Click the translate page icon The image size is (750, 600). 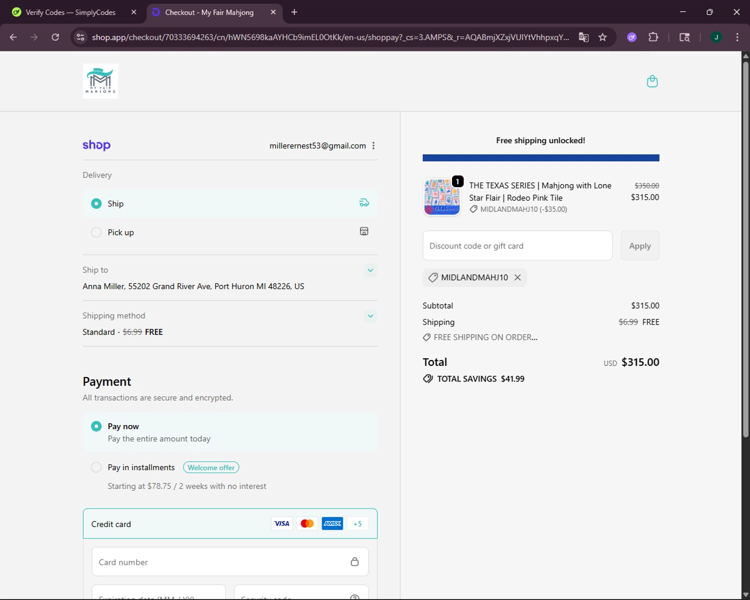pyautogui.click(x=583, y=37)
